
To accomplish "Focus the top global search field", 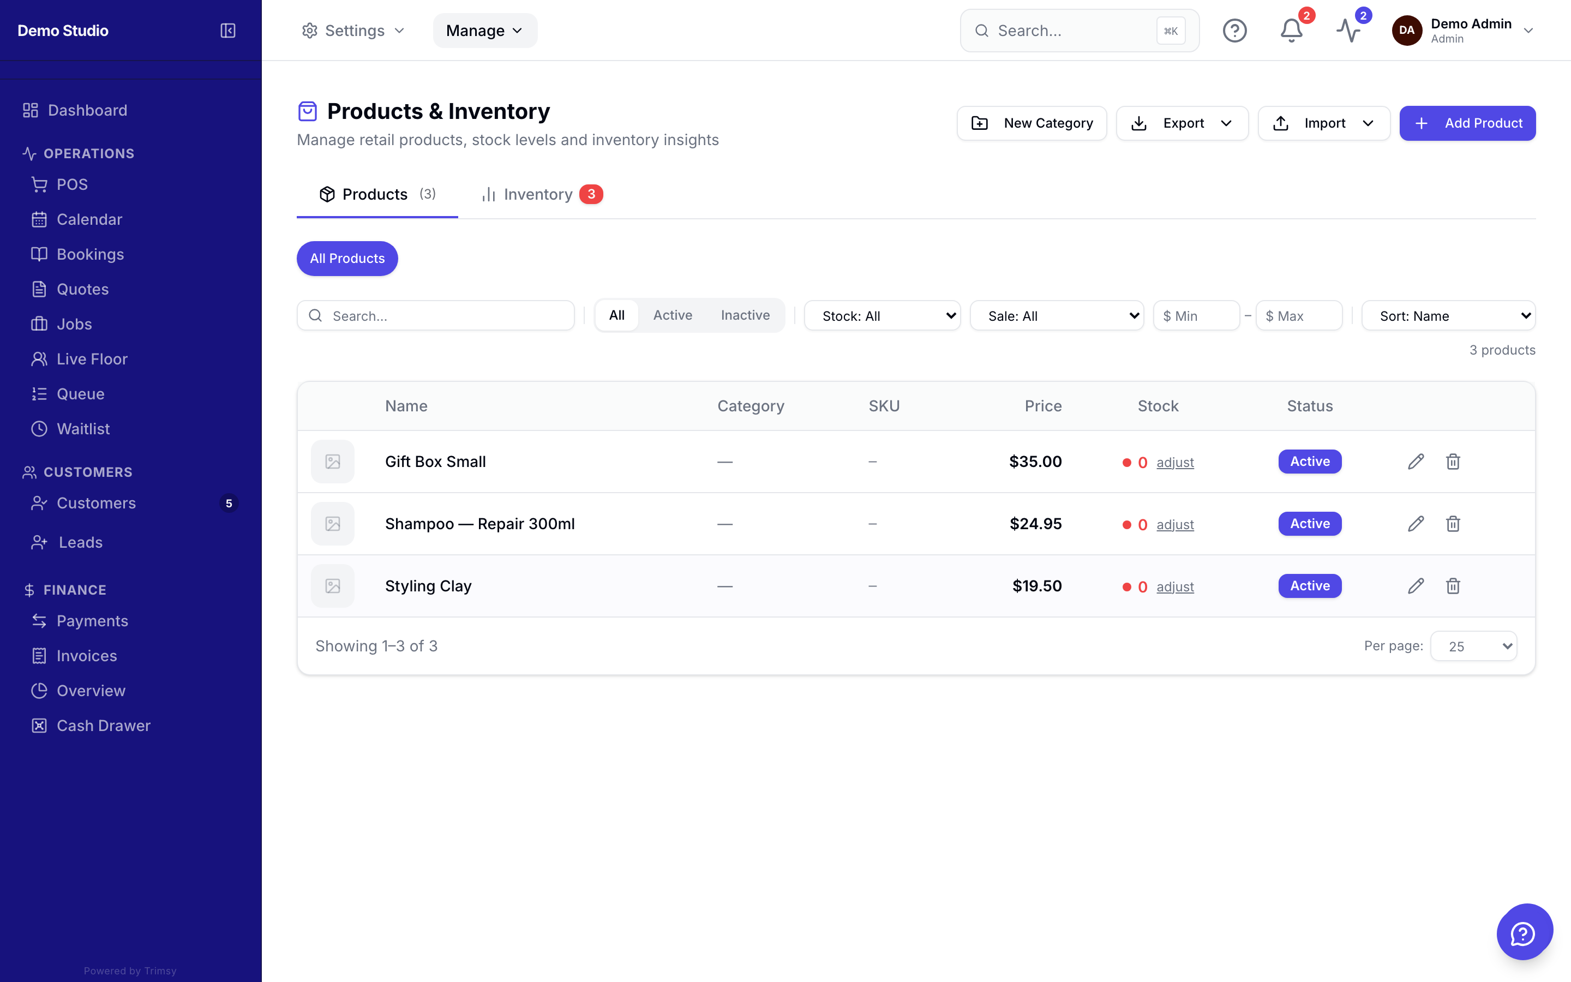I will tap(1079, 31).
